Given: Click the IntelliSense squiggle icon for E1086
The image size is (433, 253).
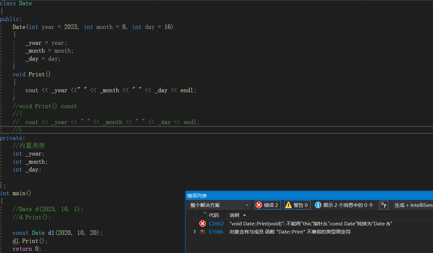Looking at the screenshot, I should pyautogui.click(x=203, y=232).
